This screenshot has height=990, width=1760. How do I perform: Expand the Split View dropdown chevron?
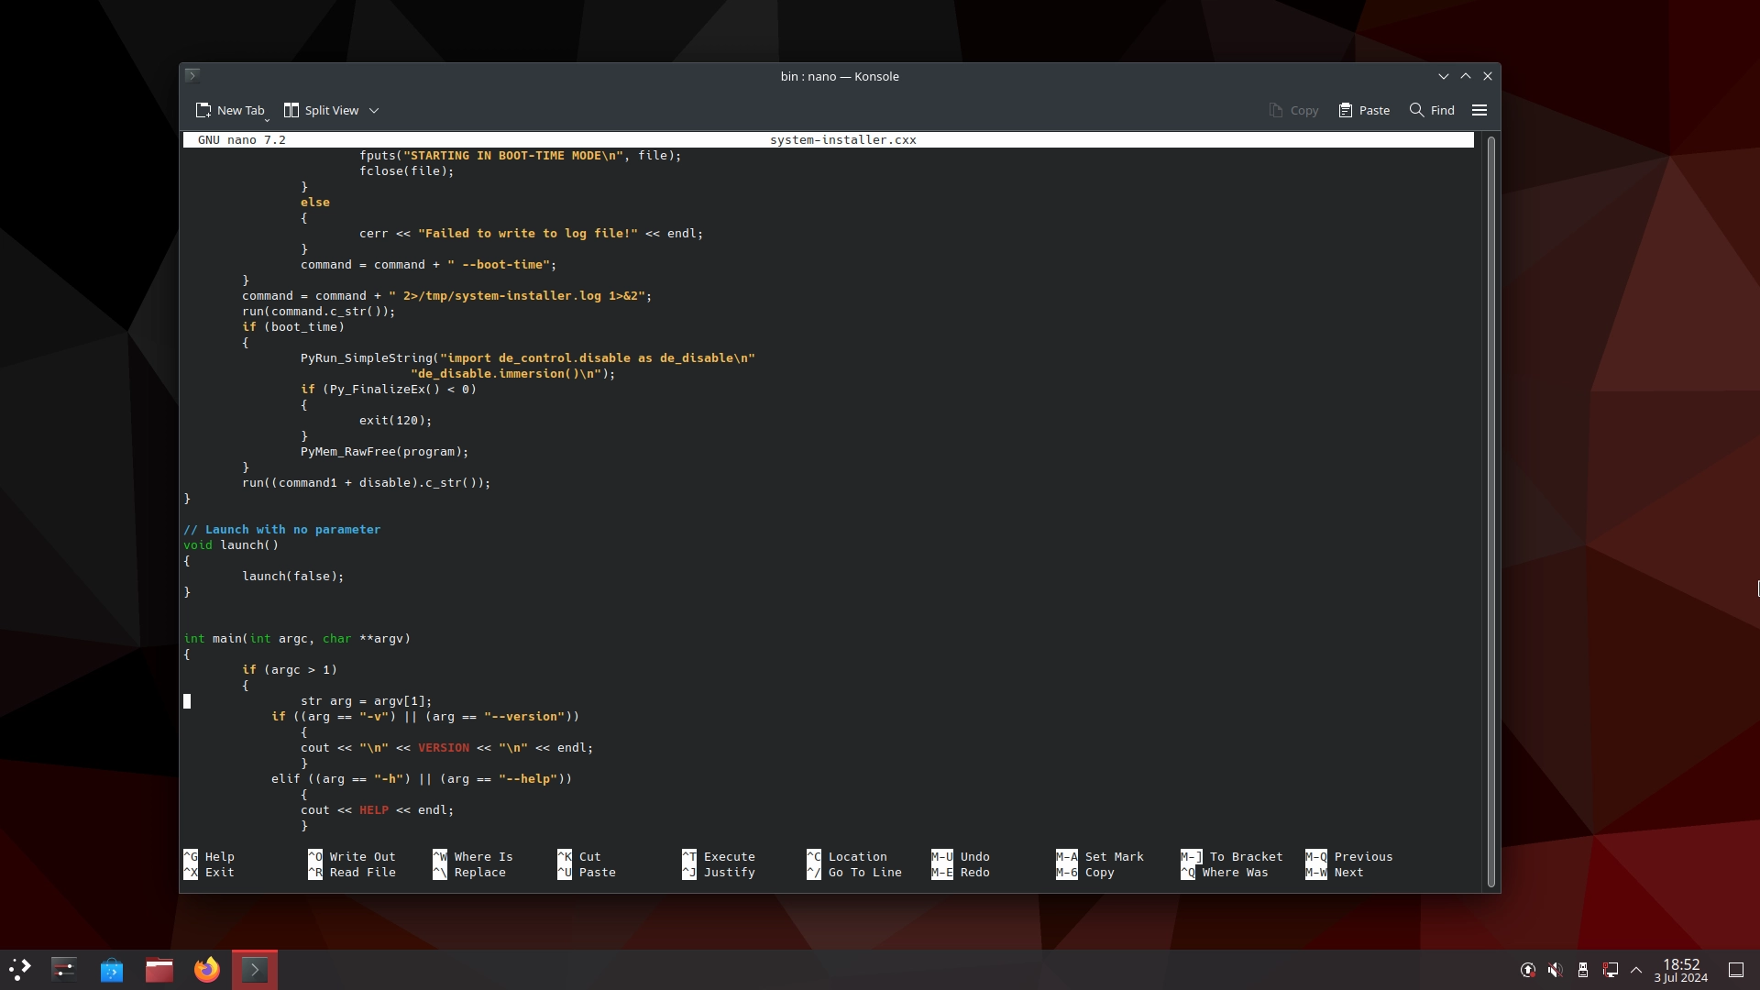coord(374,110)
